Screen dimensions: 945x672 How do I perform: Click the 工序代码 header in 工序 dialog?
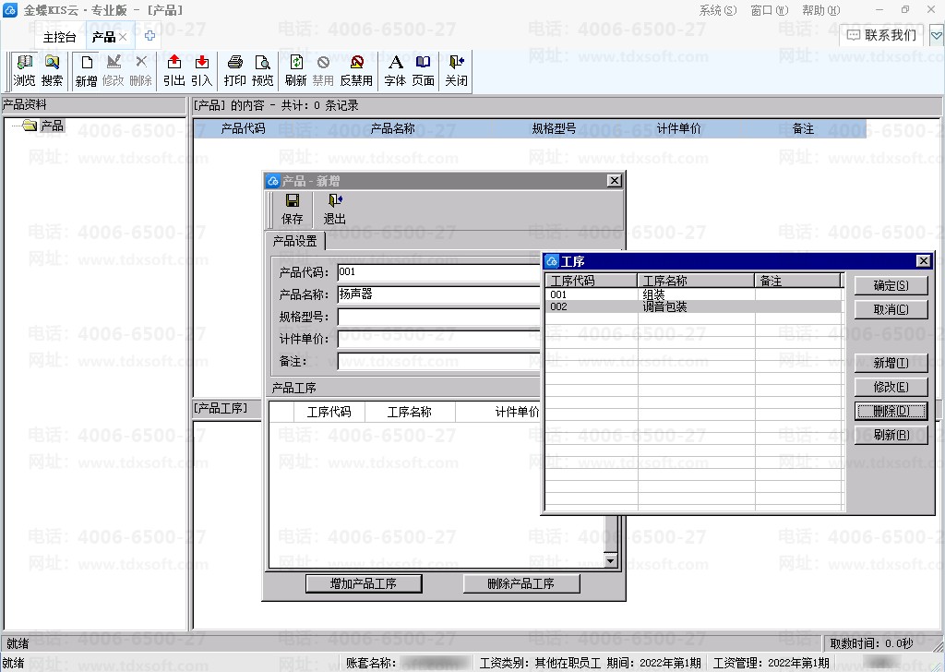(592, 281)
